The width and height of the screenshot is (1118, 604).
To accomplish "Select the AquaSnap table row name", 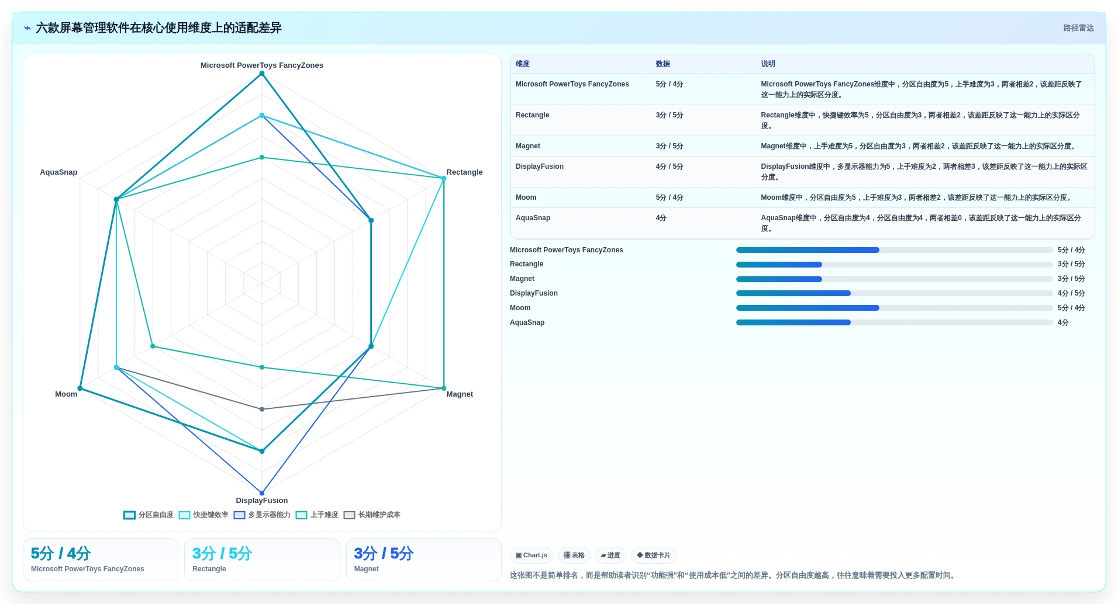I will click(x=533, y=218).
